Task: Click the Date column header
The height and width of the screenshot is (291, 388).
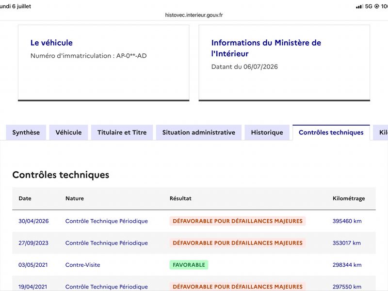Action: (x=25, y=198)
